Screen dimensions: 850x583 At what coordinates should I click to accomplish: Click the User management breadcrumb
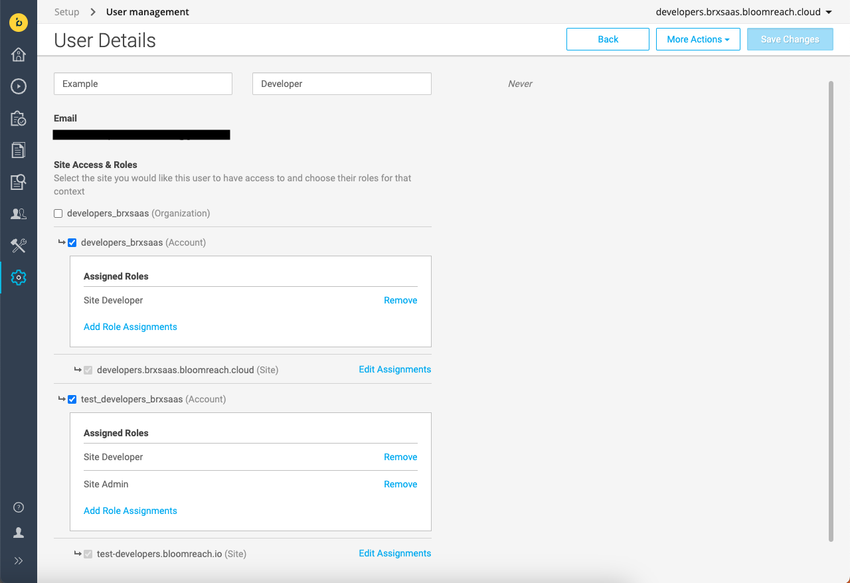point(147,12)
